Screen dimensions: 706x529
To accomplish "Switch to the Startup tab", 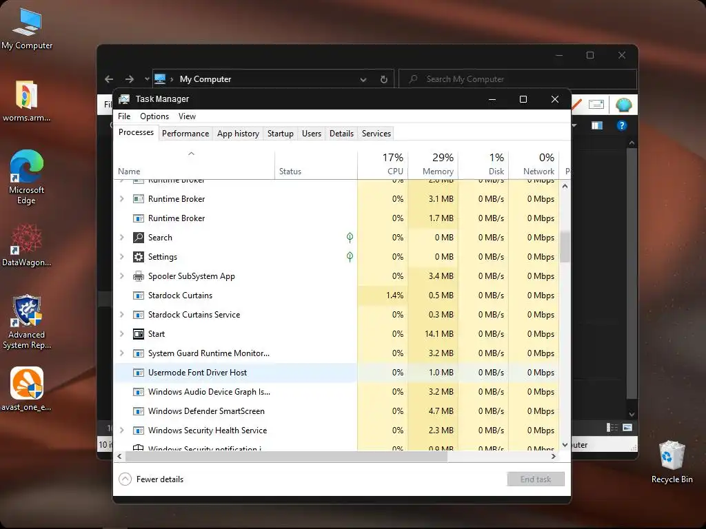I will tap(280, 134).
